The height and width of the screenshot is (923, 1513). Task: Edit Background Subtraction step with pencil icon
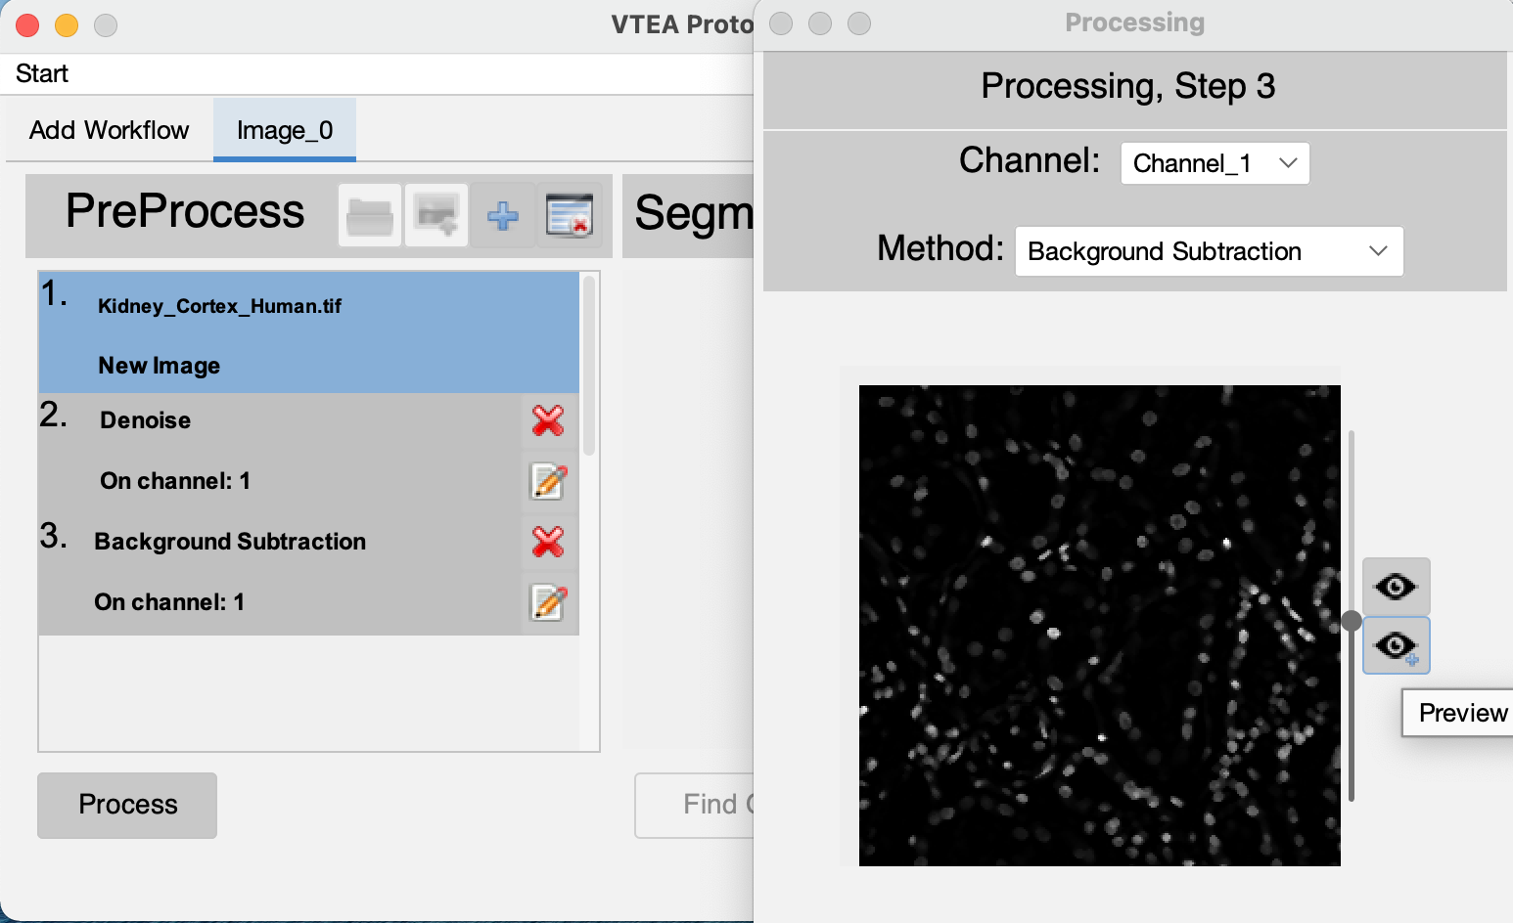click(548, 602)
